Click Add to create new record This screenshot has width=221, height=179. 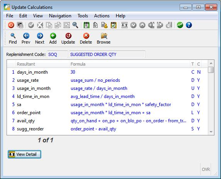point(53,39)
